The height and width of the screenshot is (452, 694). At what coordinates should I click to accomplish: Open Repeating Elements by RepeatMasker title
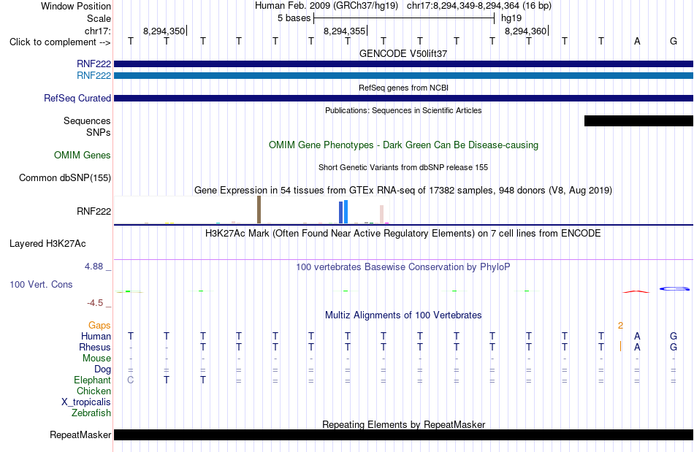403,424
